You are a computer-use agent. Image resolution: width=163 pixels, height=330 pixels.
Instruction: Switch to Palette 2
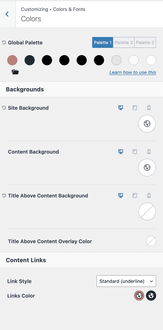[124, 43]
